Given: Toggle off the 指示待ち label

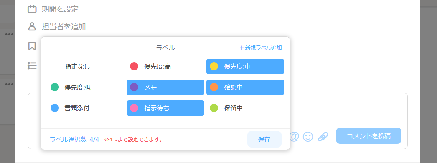Looking at the screenshot, I should (x=165, y=108).
